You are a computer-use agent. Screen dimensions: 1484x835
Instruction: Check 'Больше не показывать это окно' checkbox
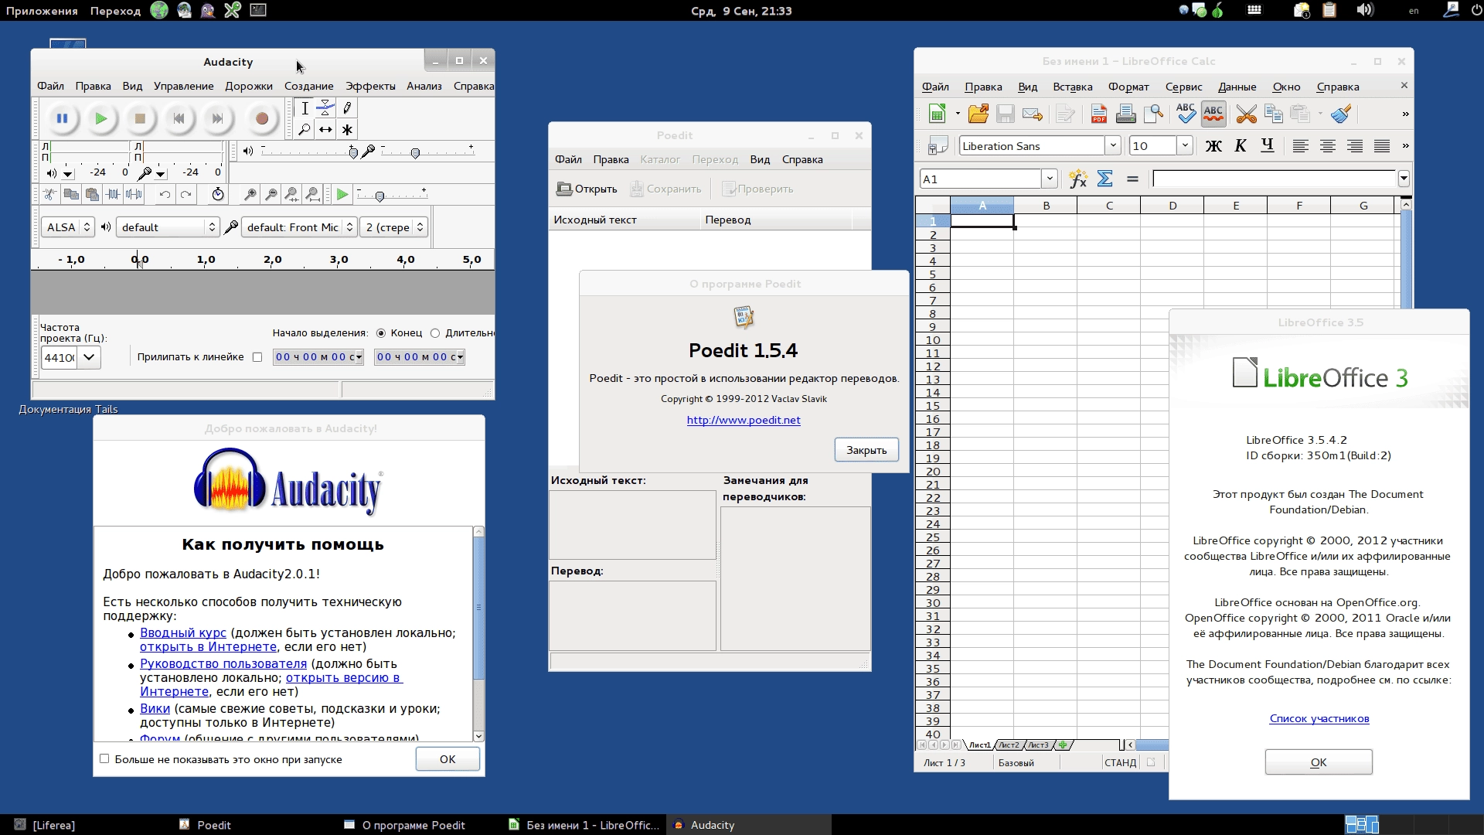[x=104, y=759]
